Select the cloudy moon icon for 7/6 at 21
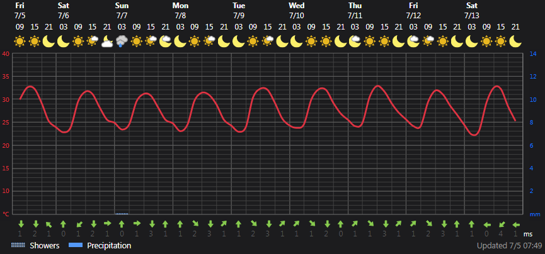Image resolution: width=545 pixels, height=254 pixels. pyautogui.click(x=107, y=41)
